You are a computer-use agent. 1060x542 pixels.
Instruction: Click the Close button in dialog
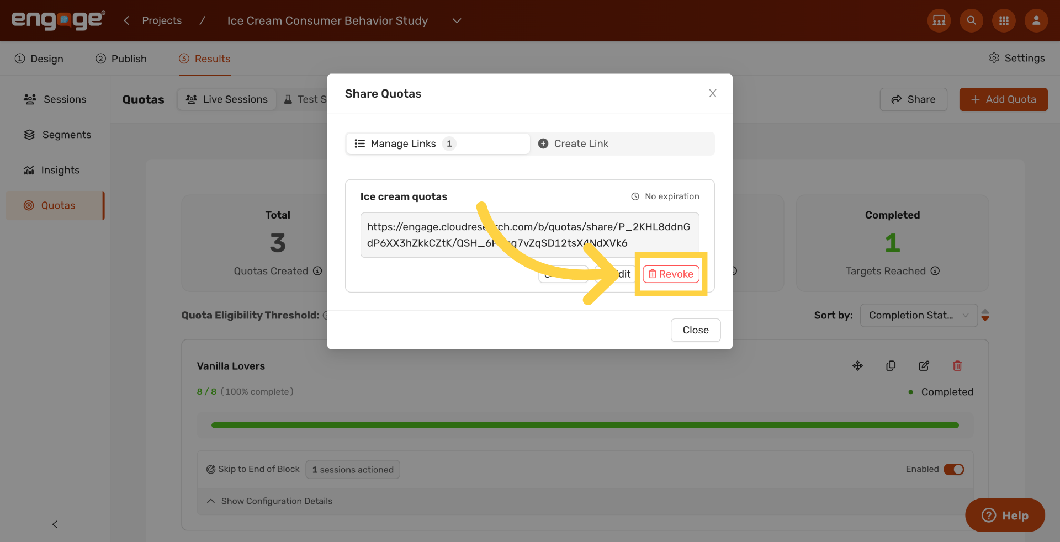tap(696, 330)
